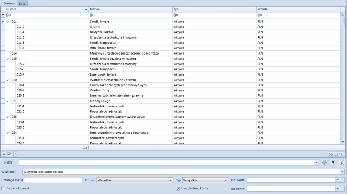Click the Edytuj filtr button

click(336, 154)
